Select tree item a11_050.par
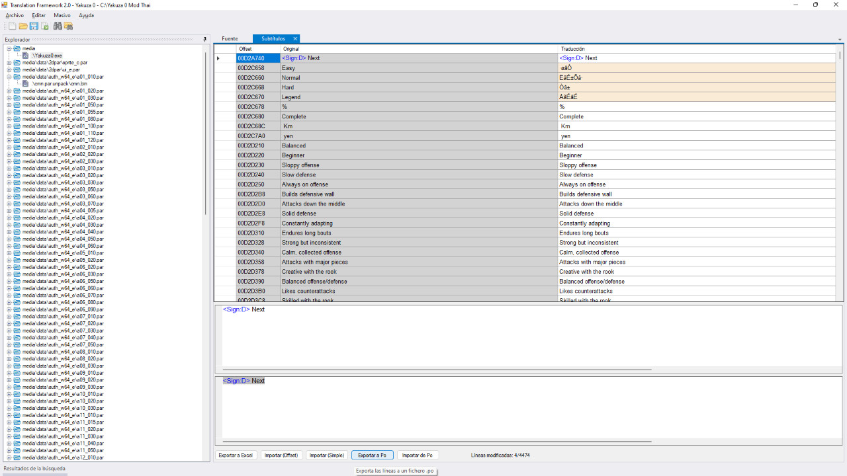847x476 pixels. [63, 450]
